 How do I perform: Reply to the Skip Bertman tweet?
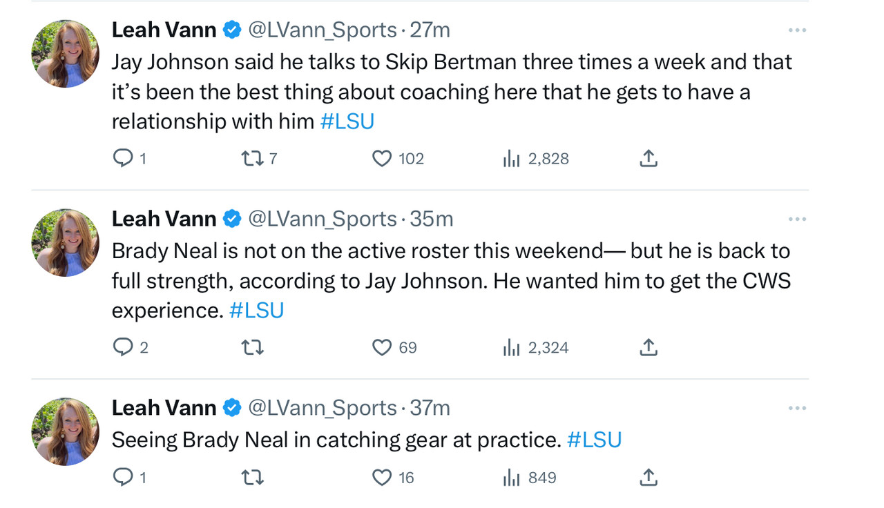point(123,159)
